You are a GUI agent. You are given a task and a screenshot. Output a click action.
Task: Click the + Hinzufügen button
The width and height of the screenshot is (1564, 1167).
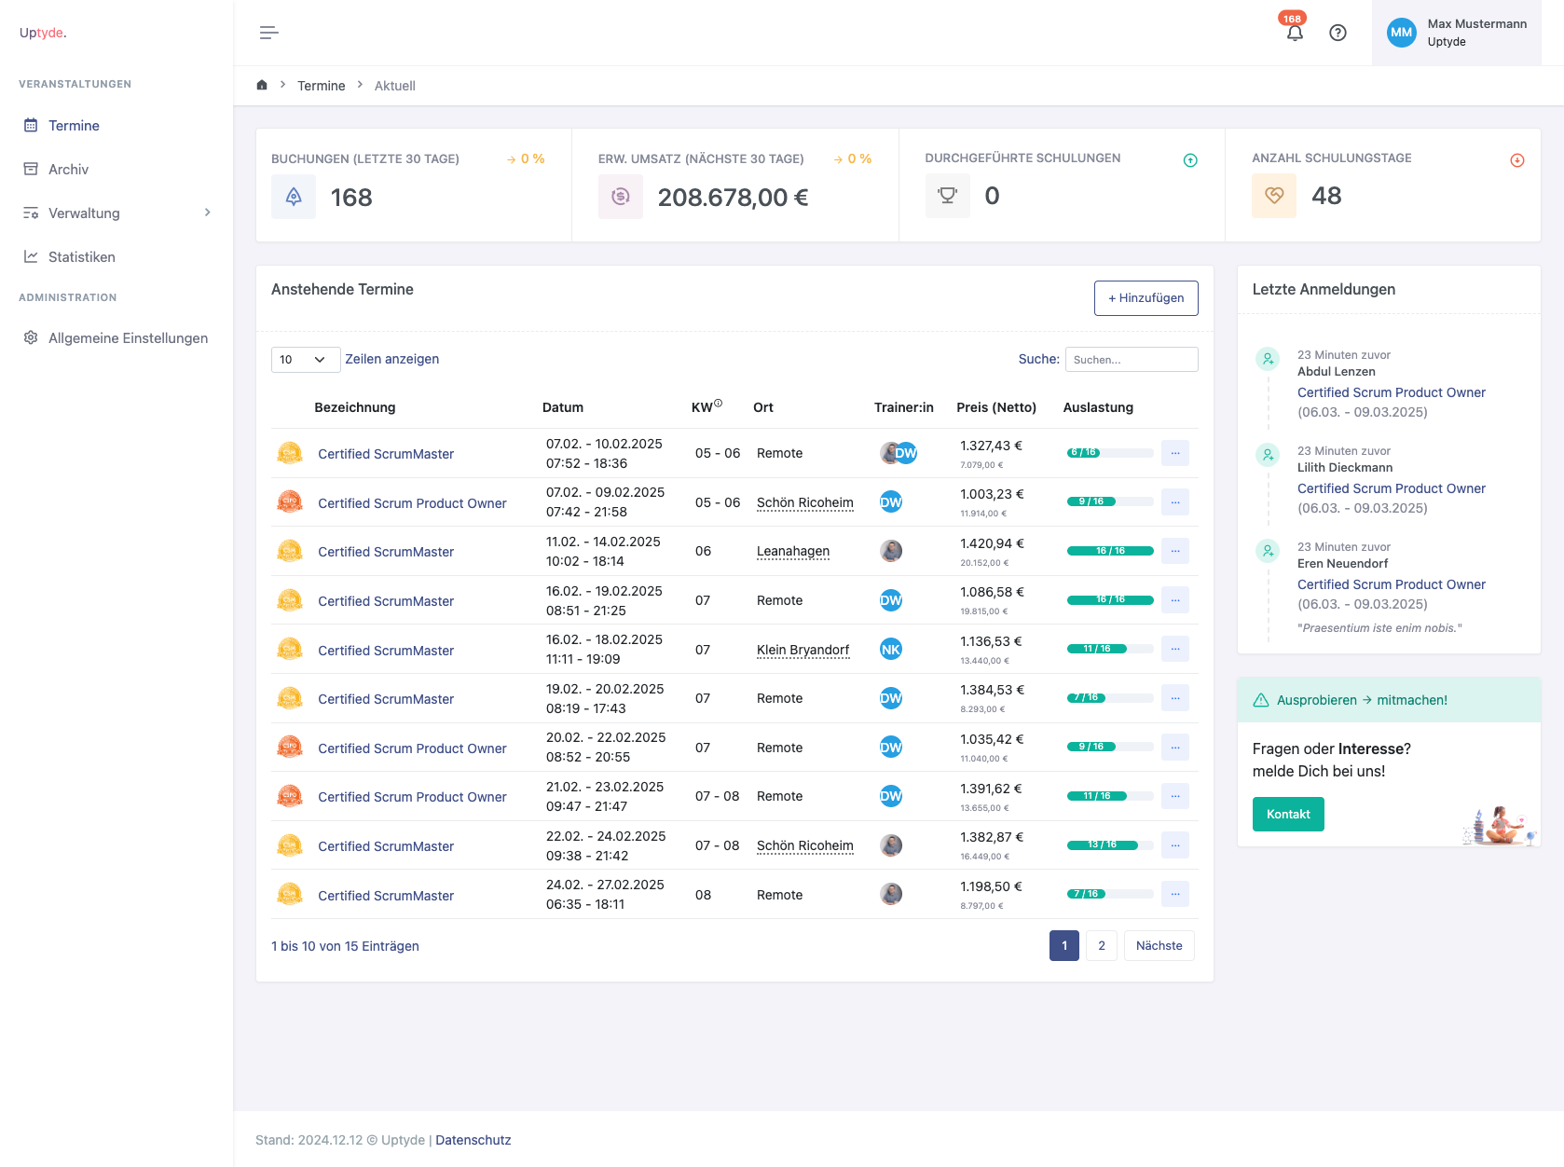(1146, 298)
